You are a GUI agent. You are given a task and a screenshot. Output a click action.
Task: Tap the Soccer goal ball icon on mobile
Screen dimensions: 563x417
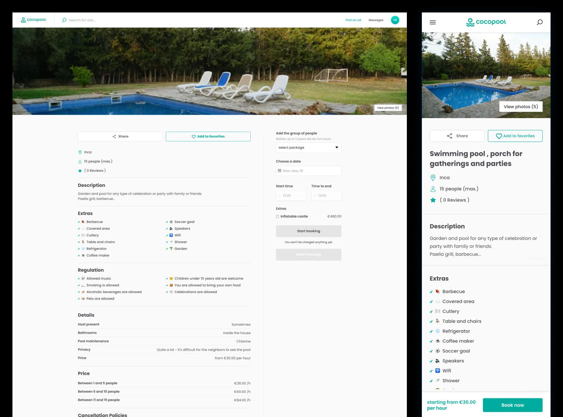coord(438,351)
